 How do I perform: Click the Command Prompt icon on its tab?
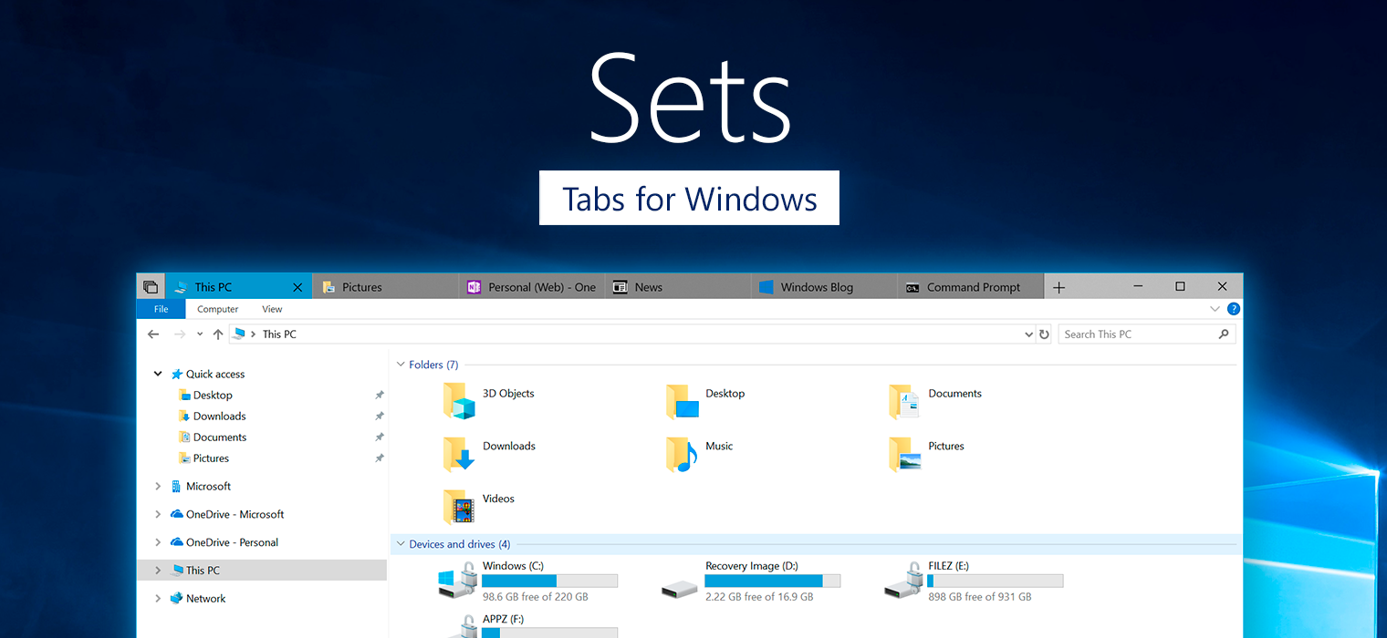click(x=912, y=286)
